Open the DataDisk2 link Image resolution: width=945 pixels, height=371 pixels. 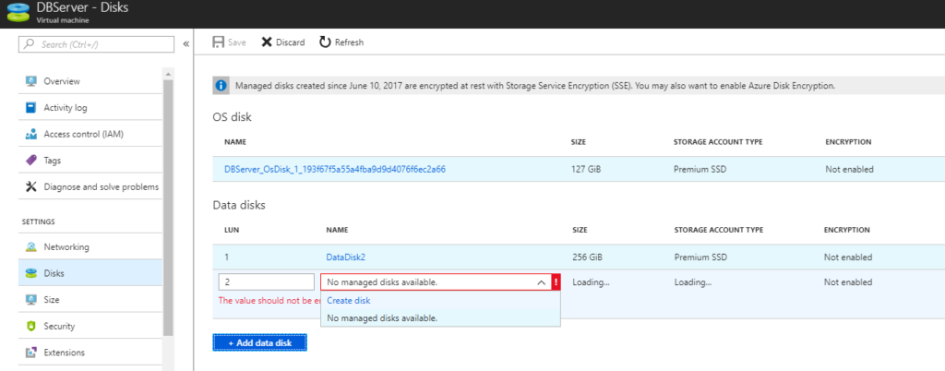coord(346,257)
